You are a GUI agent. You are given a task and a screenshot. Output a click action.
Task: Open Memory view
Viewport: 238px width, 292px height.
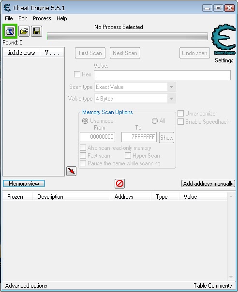(24, 184)
